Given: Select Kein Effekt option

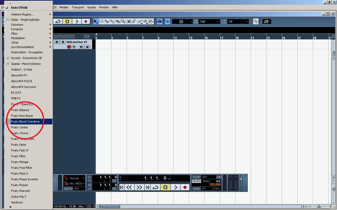Looking at the screenshot, I should [29, 8].
